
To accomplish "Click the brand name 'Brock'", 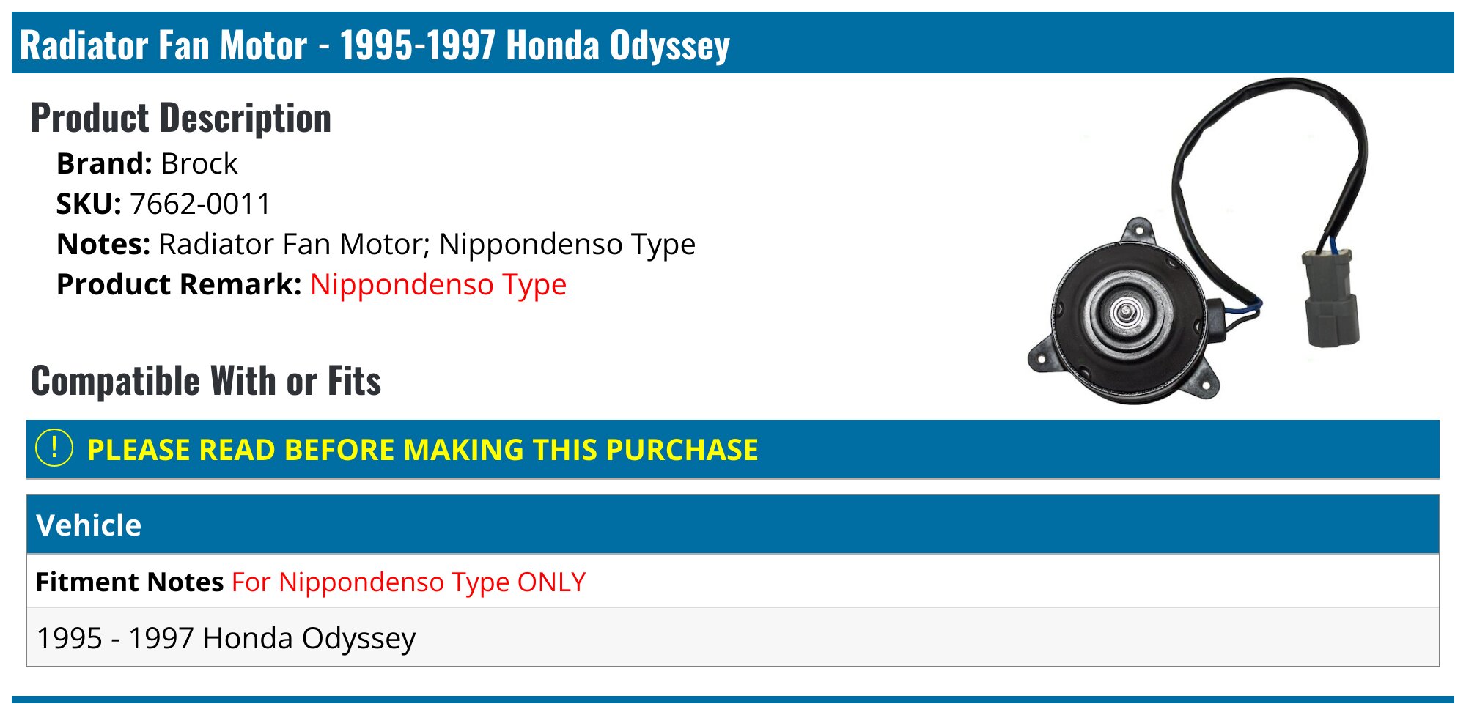I will point(199,163).
